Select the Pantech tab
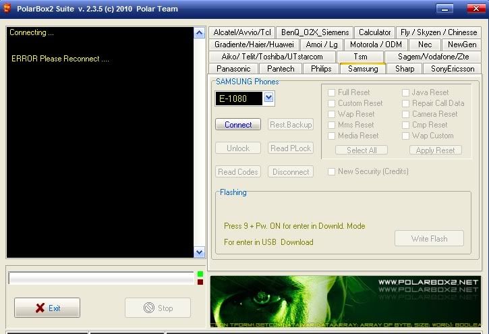Screen dimensions: 489x334 pyautogui.click(x=281, y=69)
